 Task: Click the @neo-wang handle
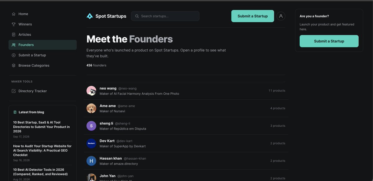tap(127, 88)
